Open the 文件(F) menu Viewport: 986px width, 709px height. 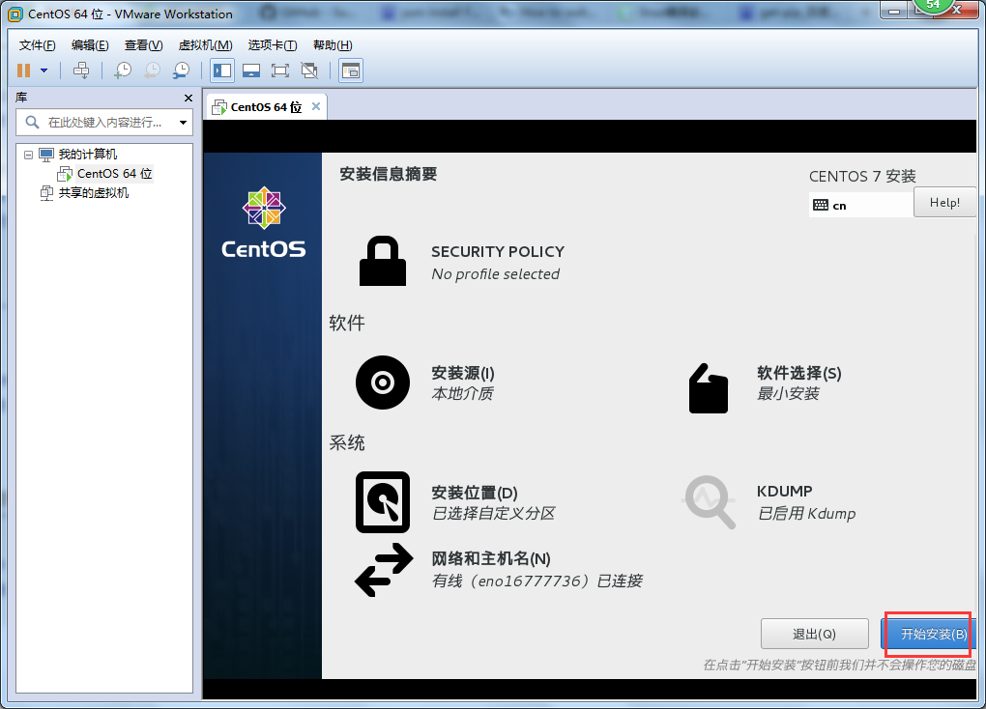[x=37, y=45]
